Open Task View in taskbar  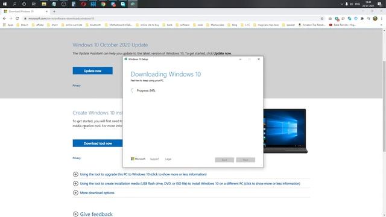(x=34, y=4)
